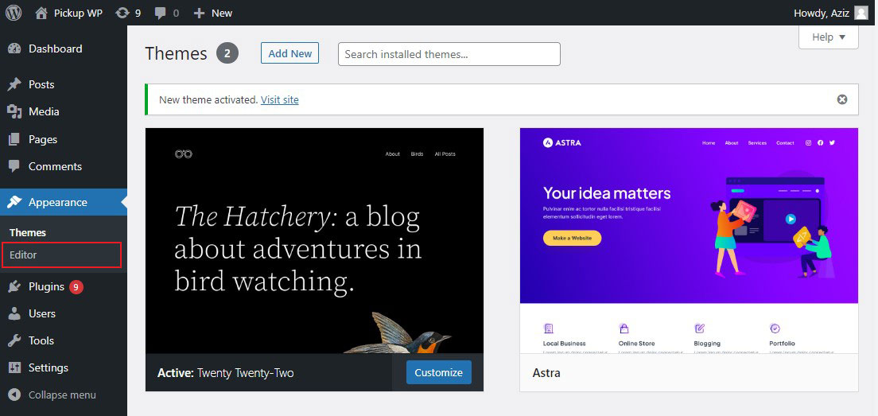Click Howdy, Aziz account text
The image size is (878, 416).
pos(821,13)
